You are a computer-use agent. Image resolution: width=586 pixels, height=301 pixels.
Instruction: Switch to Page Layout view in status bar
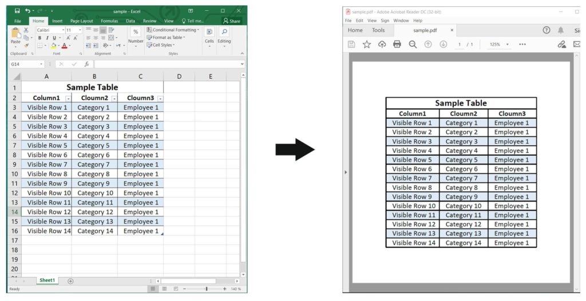coord(164,289)
